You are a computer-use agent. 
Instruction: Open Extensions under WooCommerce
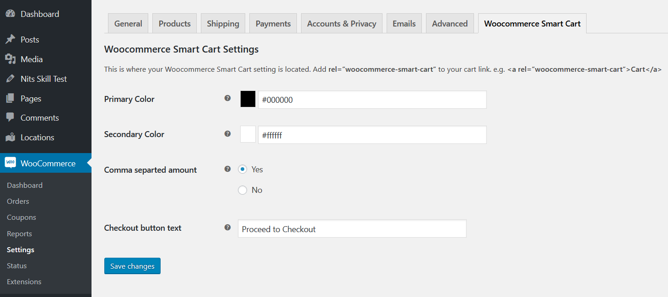click(24, 281)
